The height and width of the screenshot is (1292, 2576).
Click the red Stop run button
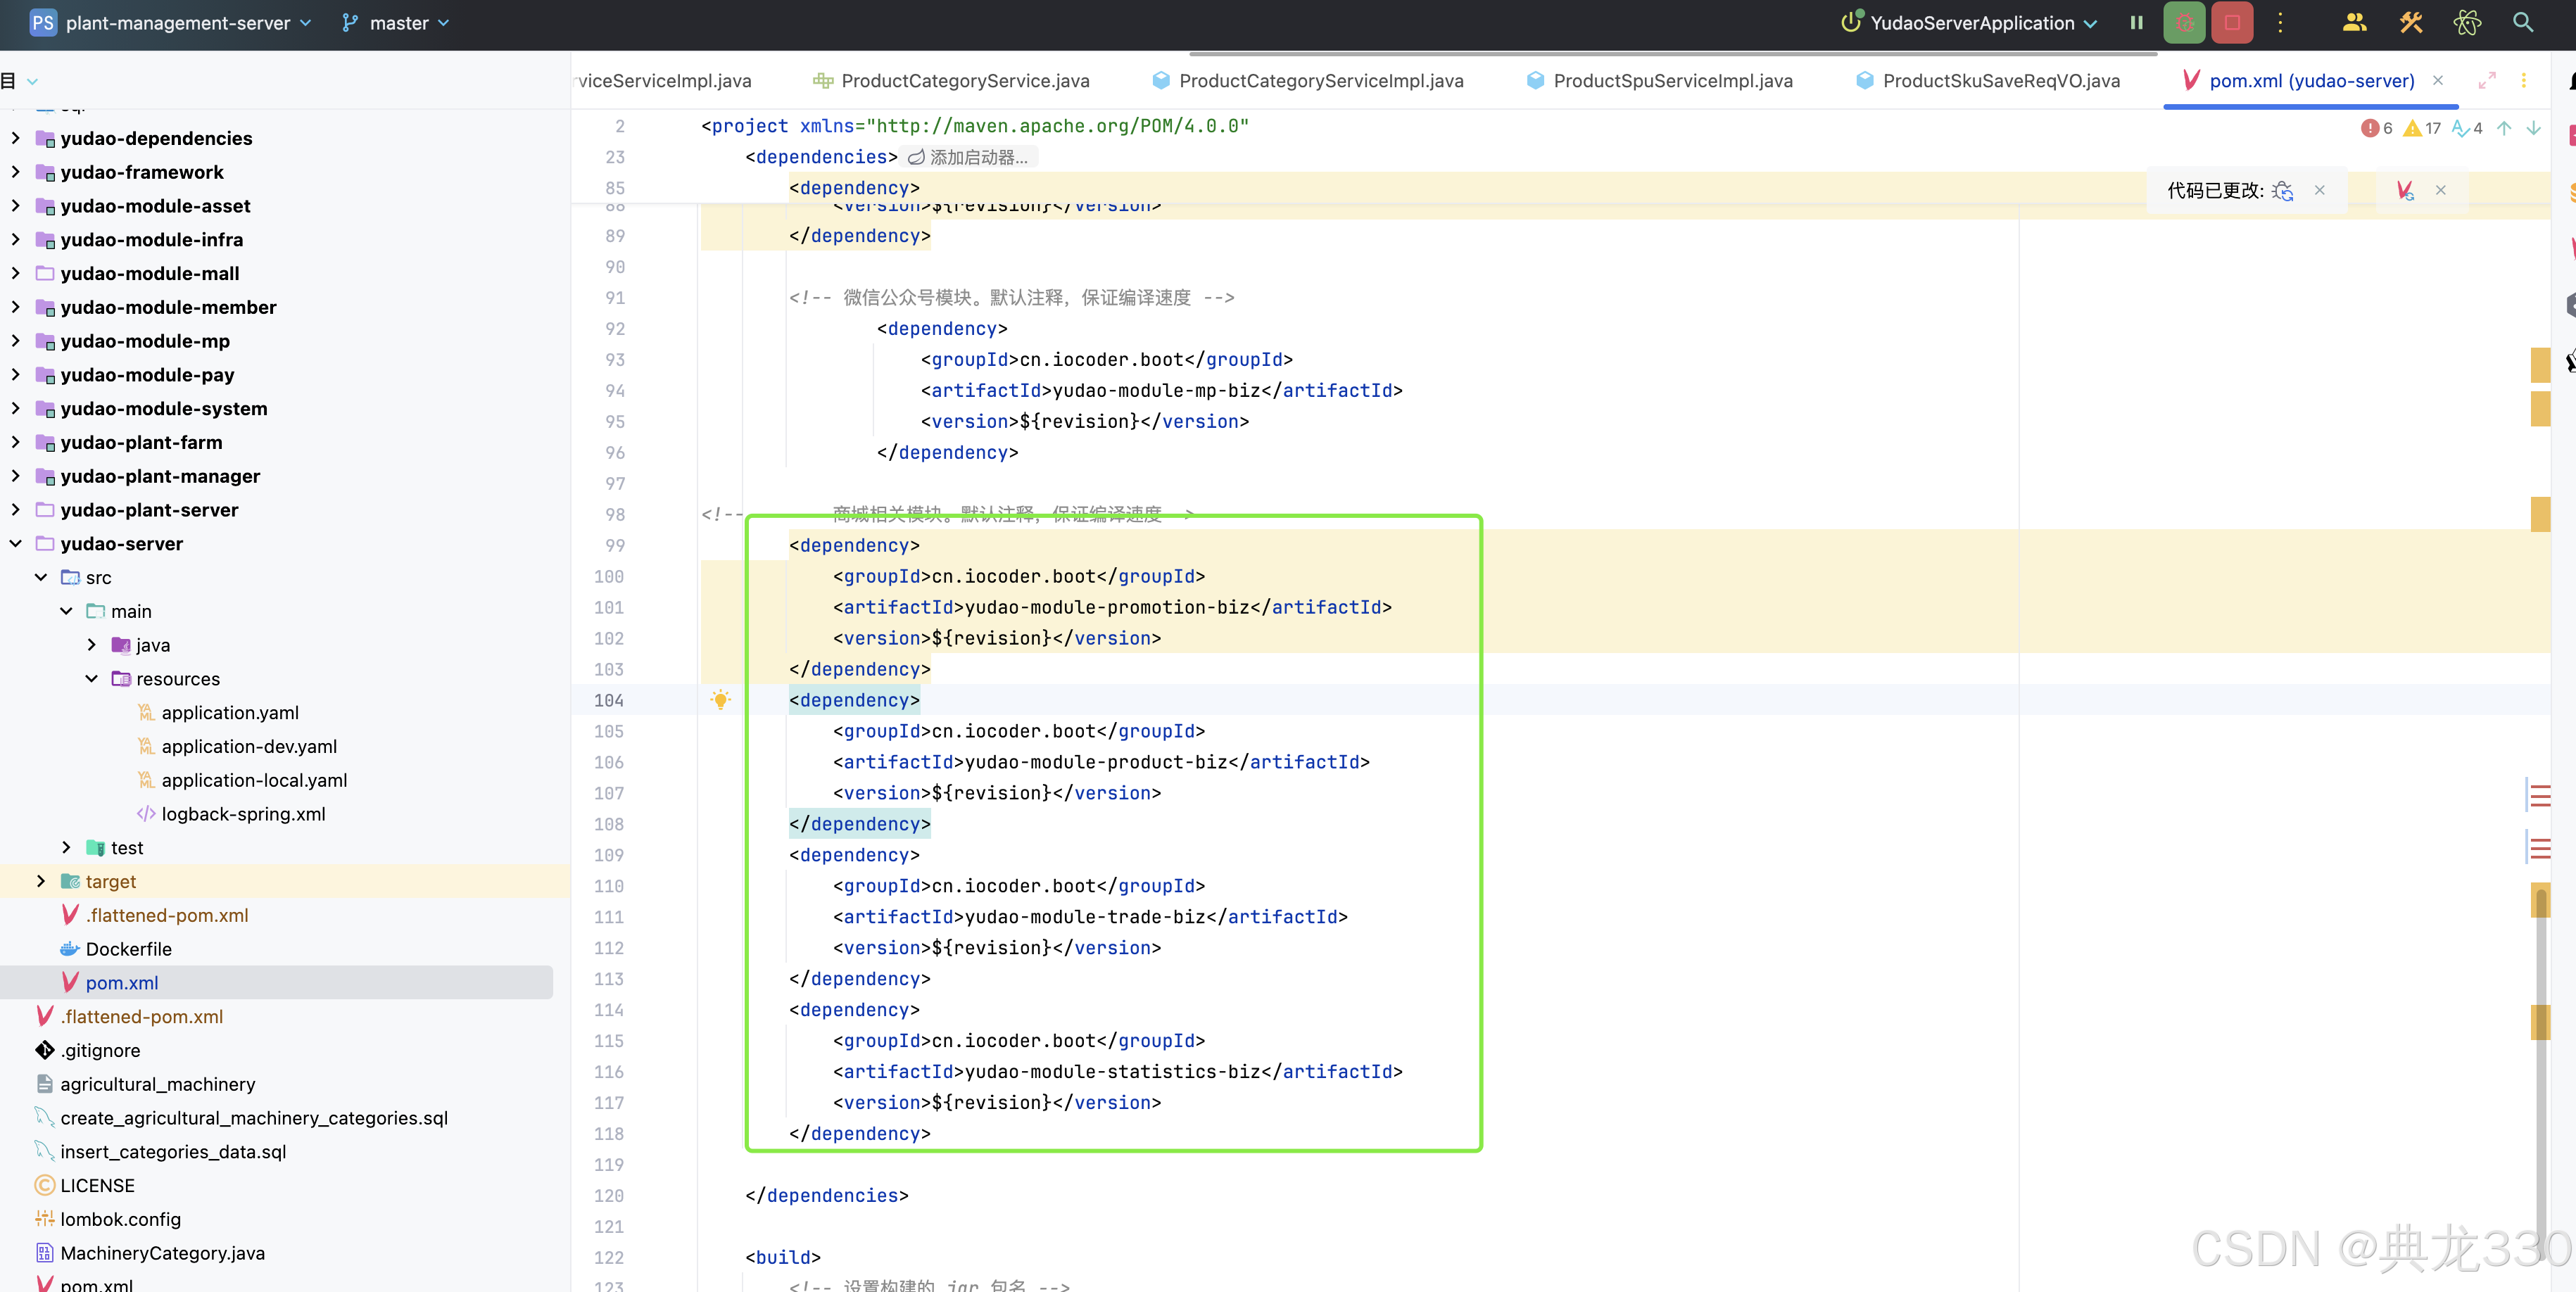(x=2231, y=22)
